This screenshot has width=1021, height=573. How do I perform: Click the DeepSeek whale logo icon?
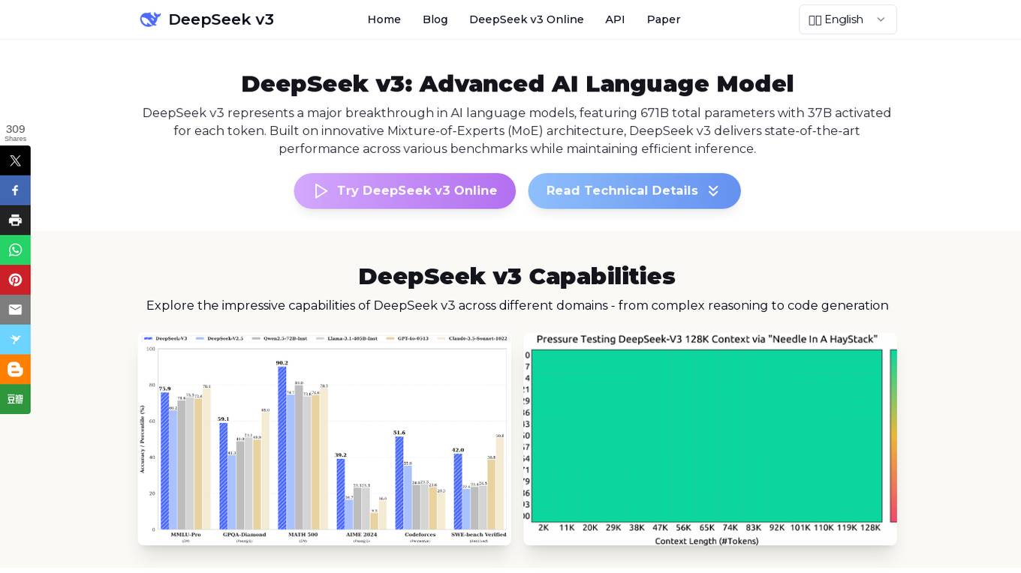[x=150, y=19]
